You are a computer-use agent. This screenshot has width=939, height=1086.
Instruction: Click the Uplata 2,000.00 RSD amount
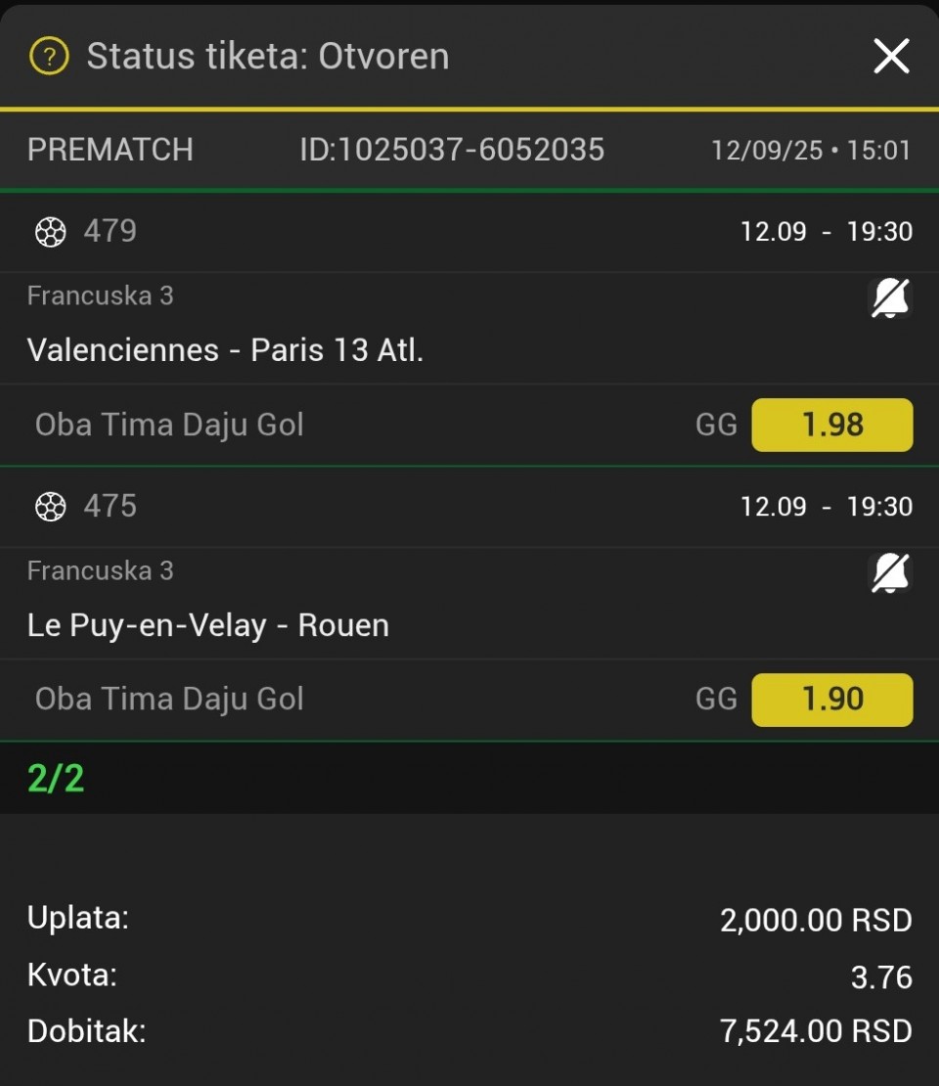tap(816, 920)
